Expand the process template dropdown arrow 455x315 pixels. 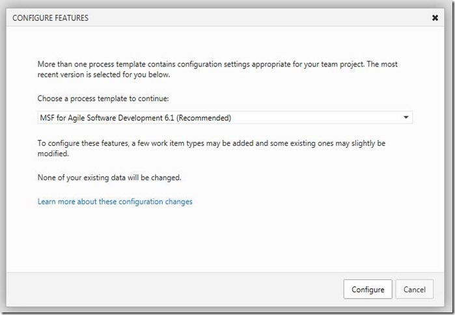tap(406, 118)
